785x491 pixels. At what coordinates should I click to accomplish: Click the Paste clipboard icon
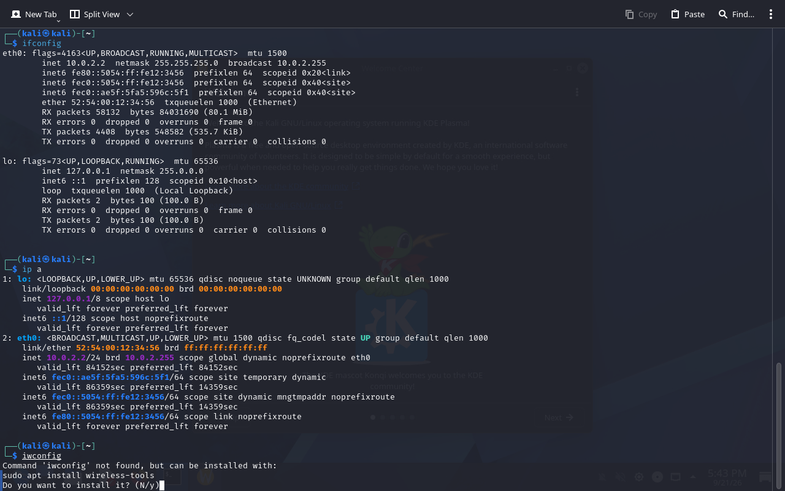click(675, 14)
